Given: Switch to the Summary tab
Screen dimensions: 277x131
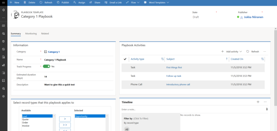Looking at the screenshot, I should pos(16,33).
